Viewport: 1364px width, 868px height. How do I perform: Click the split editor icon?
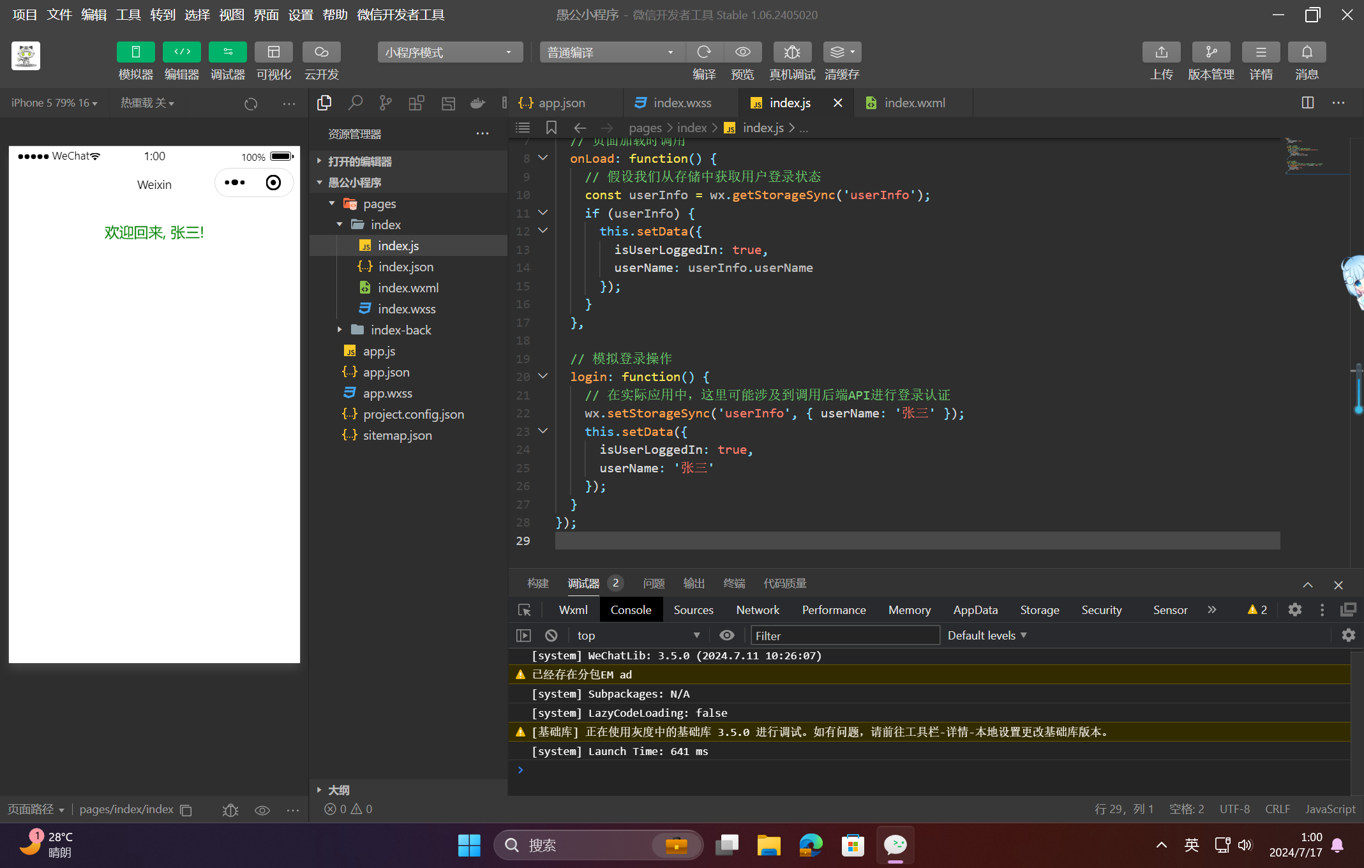[1307, 103]
